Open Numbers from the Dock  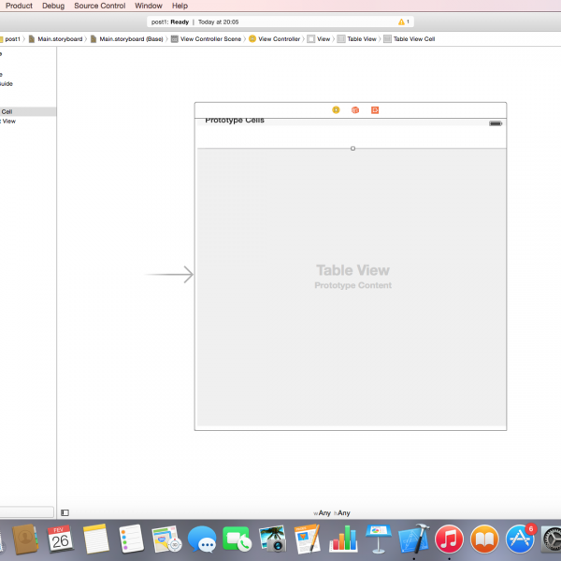[343, 539]
